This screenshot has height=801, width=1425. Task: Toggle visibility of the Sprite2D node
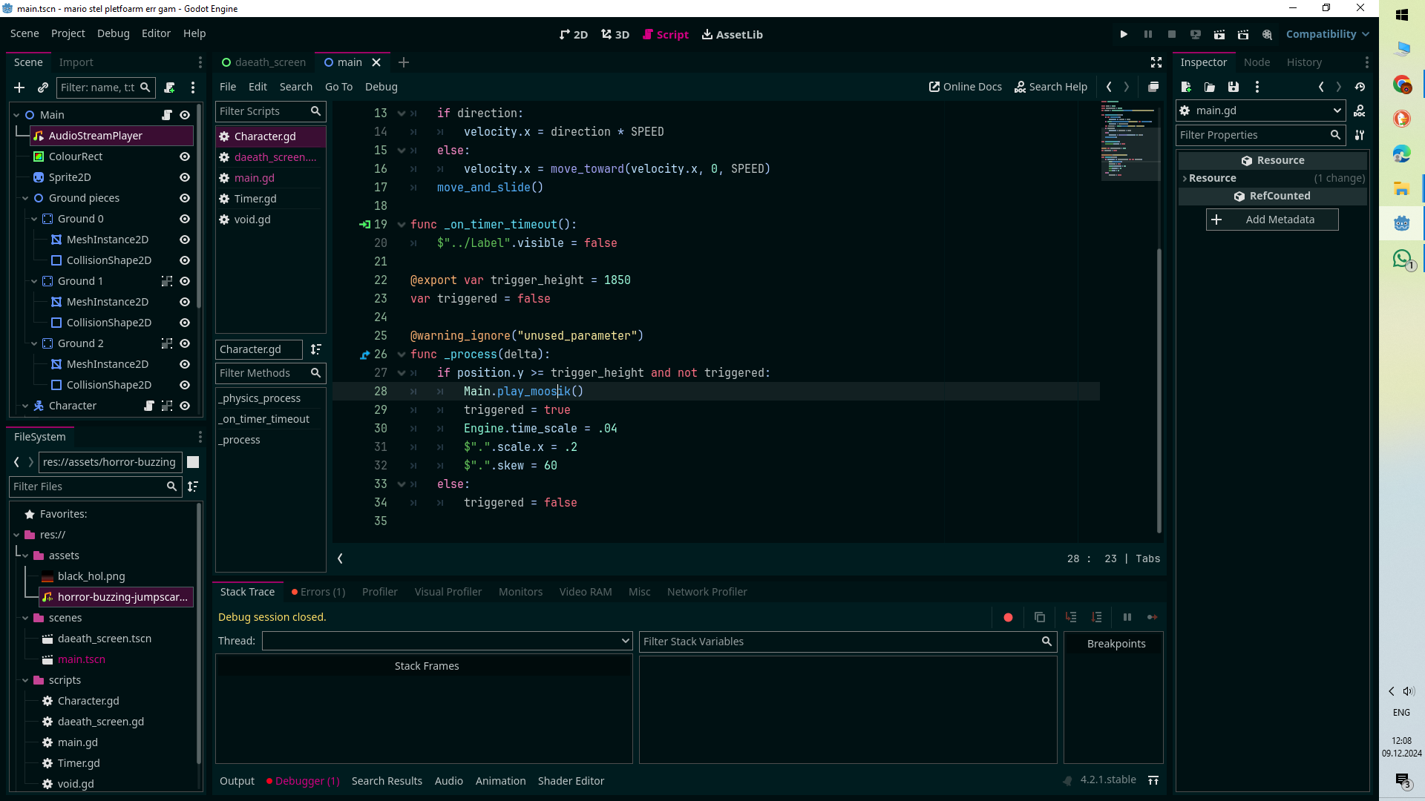[x=185, y=177]
